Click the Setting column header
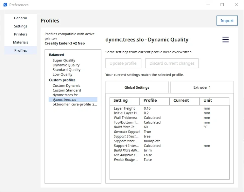This screenshot has height=192, width=244. (x=124, y=101)
